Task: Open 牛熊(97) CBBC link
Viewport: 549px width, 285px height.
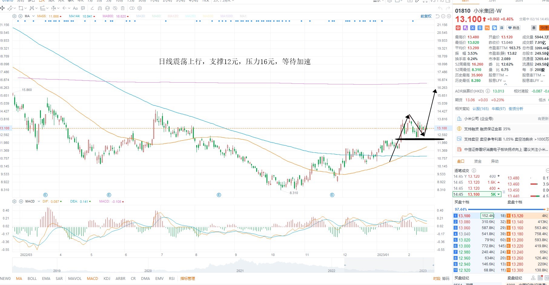Action: (498, 109)
